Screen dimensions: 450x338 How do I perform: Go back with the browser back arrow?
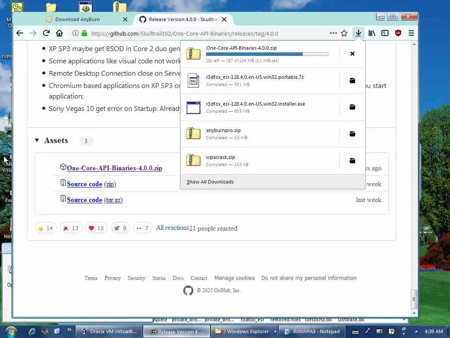pyautogui.click(x=19, y=33)
